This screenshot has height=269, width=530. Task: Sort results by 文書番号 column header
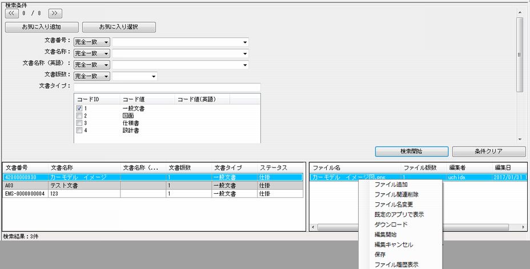(25, 168)
